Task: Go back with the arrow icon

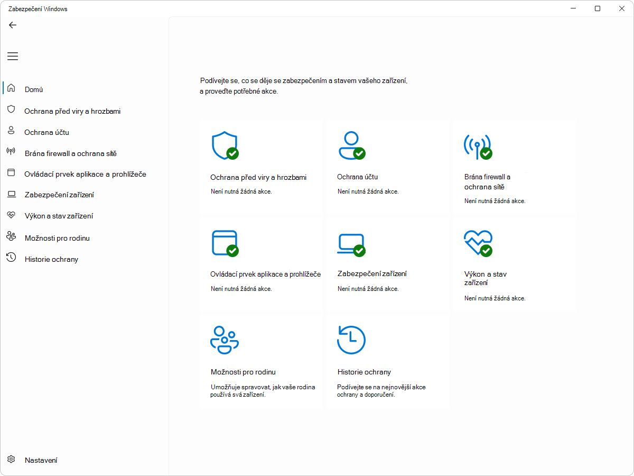Action: pos(13,25)
